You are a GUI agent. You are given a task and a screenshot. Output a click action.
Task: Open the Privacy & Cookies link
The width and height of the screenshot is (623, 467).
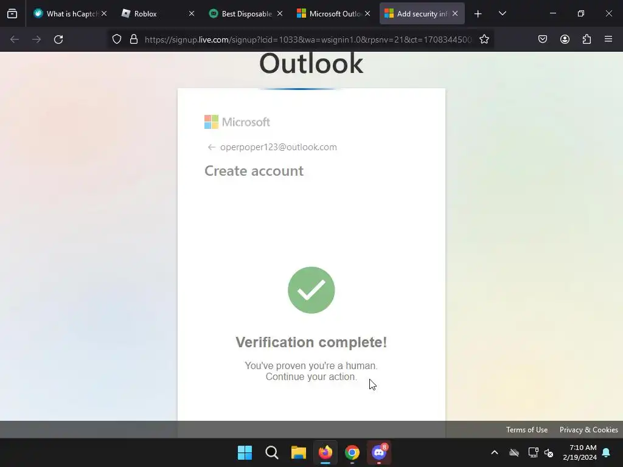click(x=588, y=430)
